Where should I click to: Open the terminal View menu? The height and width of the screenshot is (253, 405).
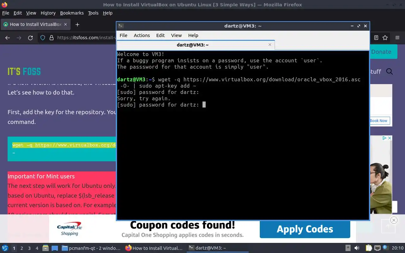click(176, 35)
